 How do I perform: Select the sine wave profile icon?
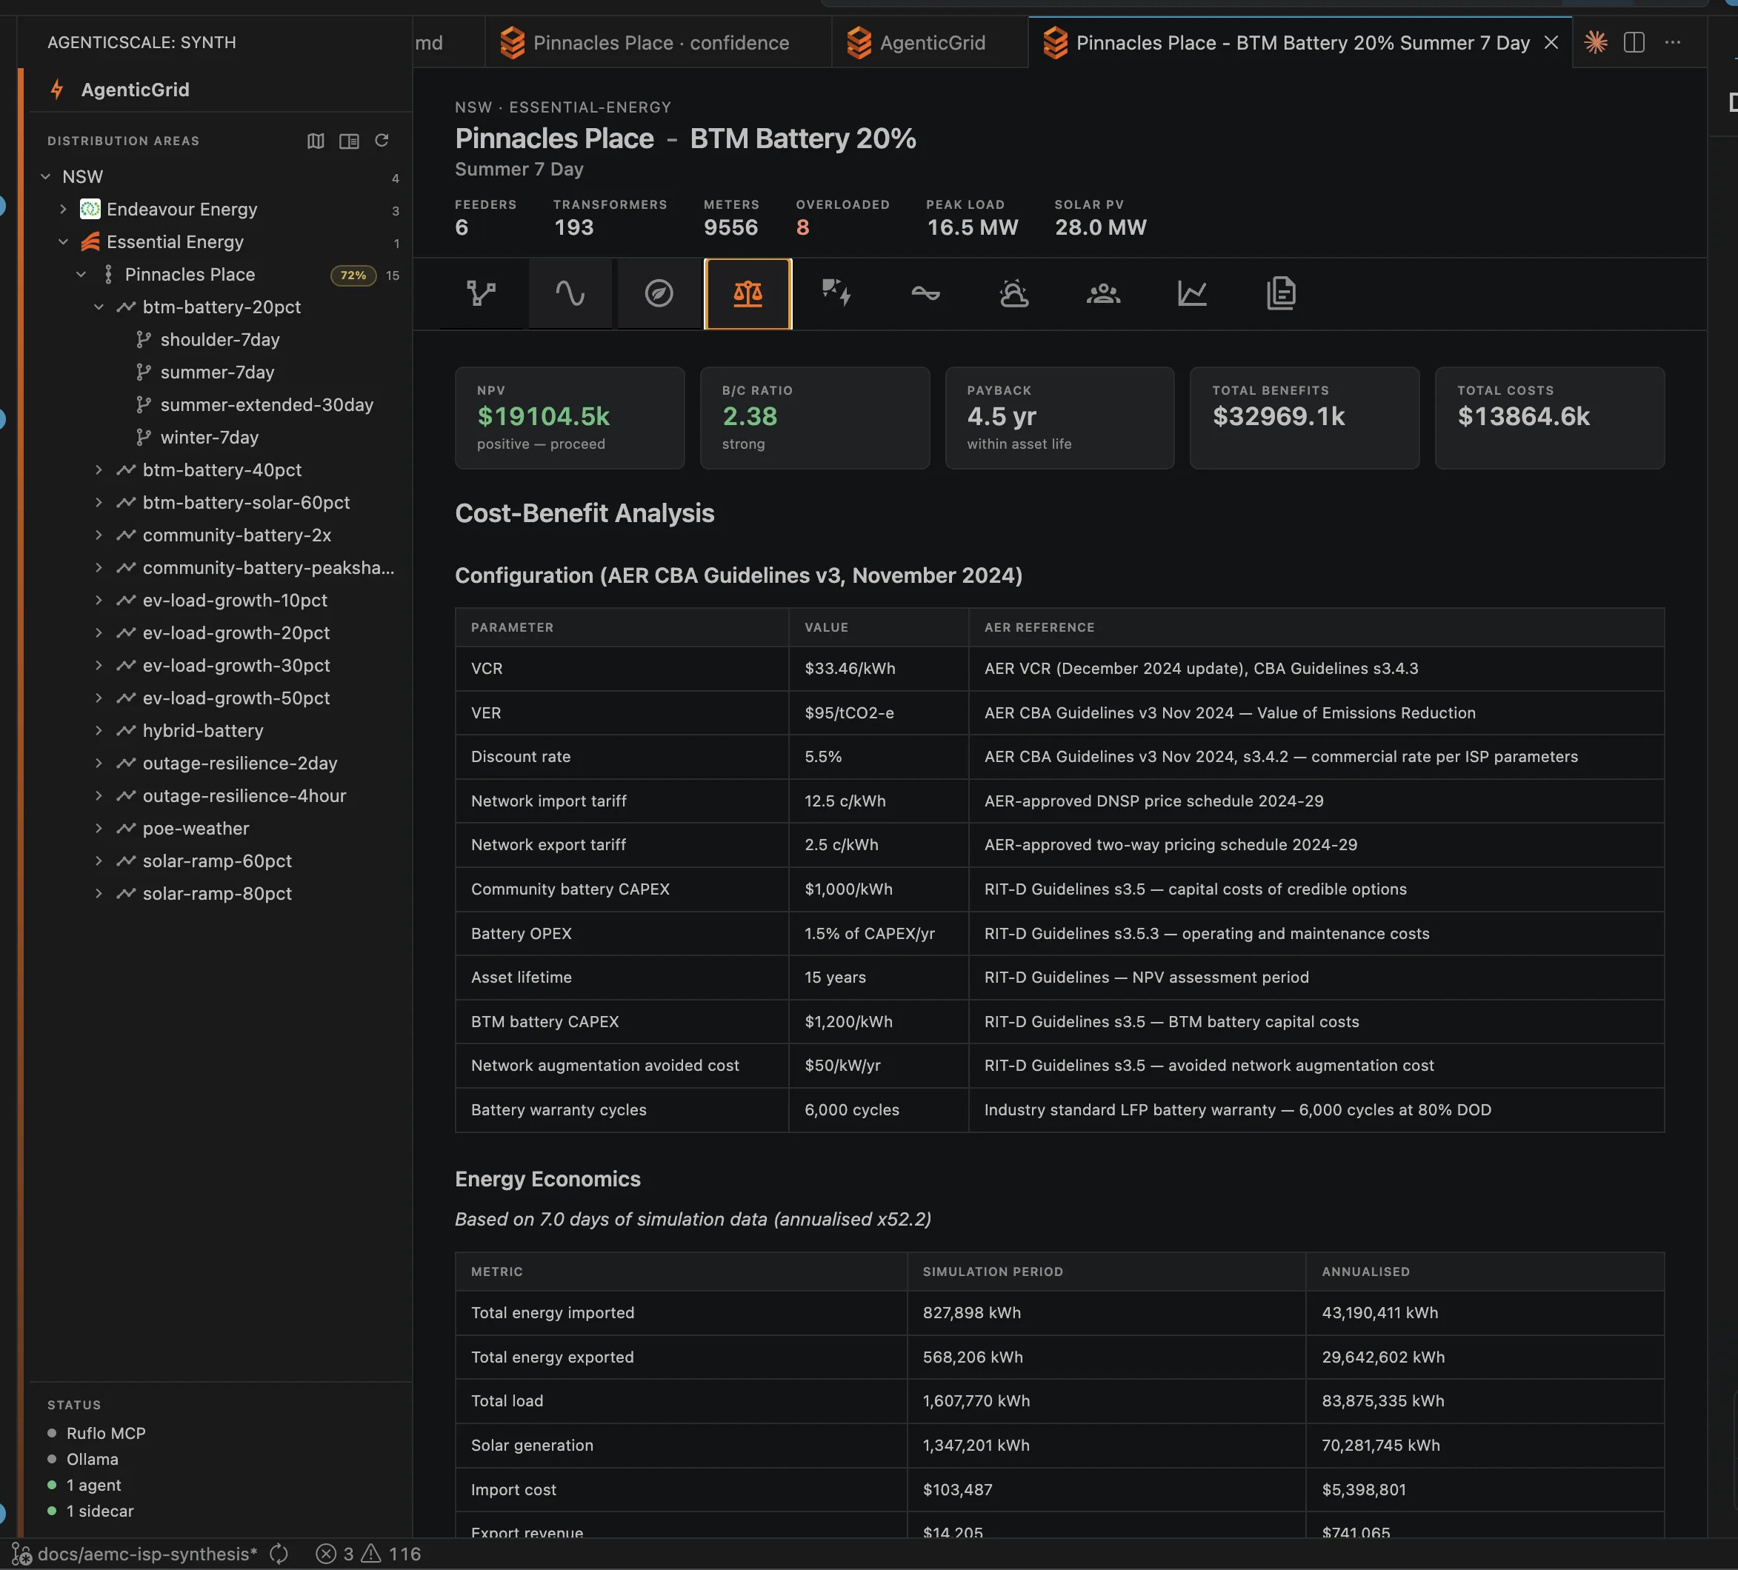570,294
